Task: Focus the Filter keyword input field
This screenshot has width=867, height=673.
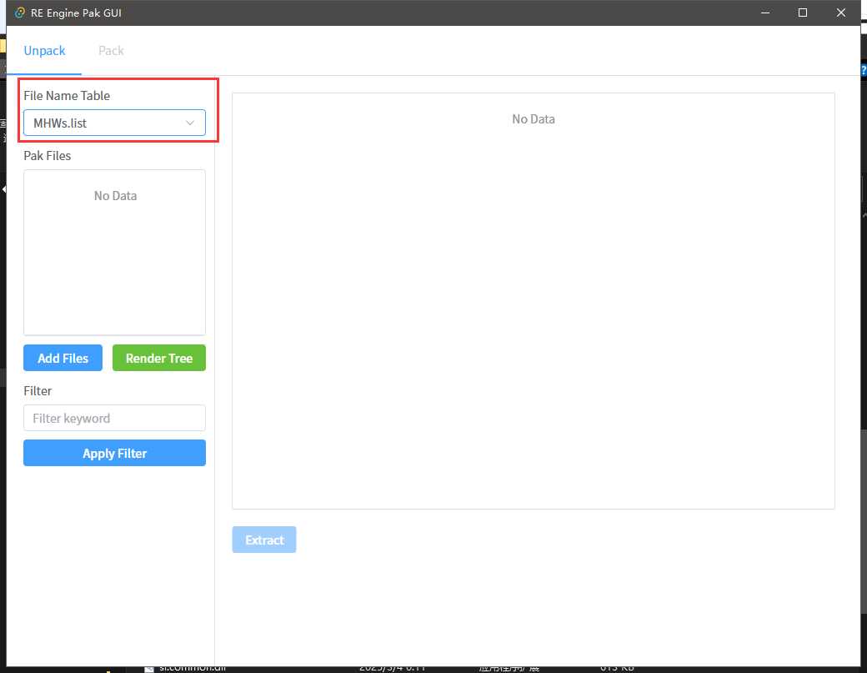Action: click(114, 419)
